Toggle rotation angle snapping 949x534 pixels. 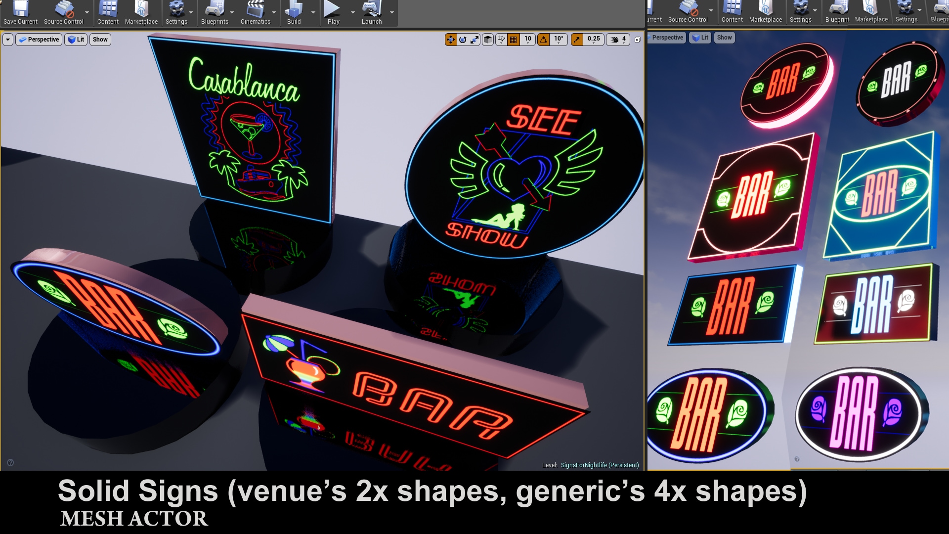[x=544, y=40]
